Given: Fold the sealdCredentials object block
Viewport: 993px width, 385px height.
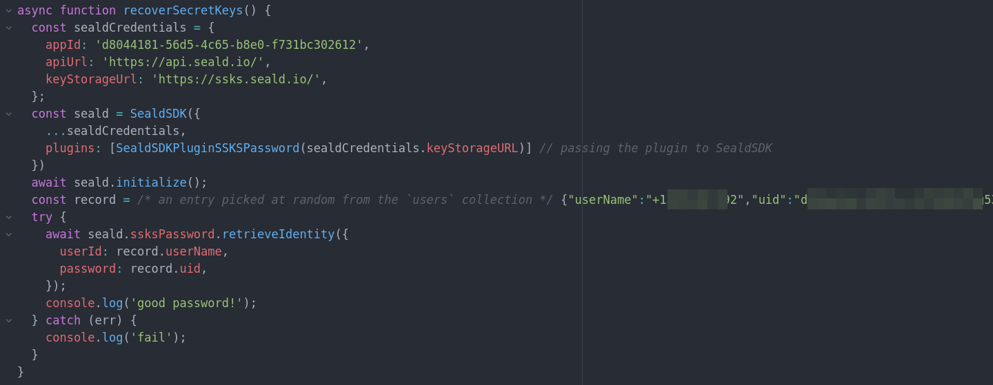Looking at the screenshot, I should click(x=9, y=28).
